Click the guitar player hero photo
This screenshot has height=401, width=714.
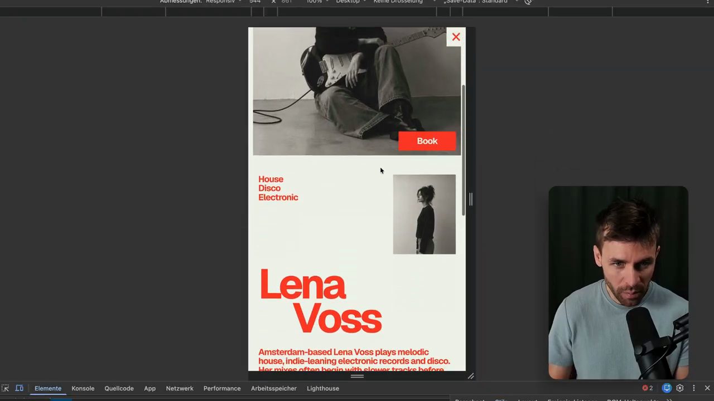point(357,91)
